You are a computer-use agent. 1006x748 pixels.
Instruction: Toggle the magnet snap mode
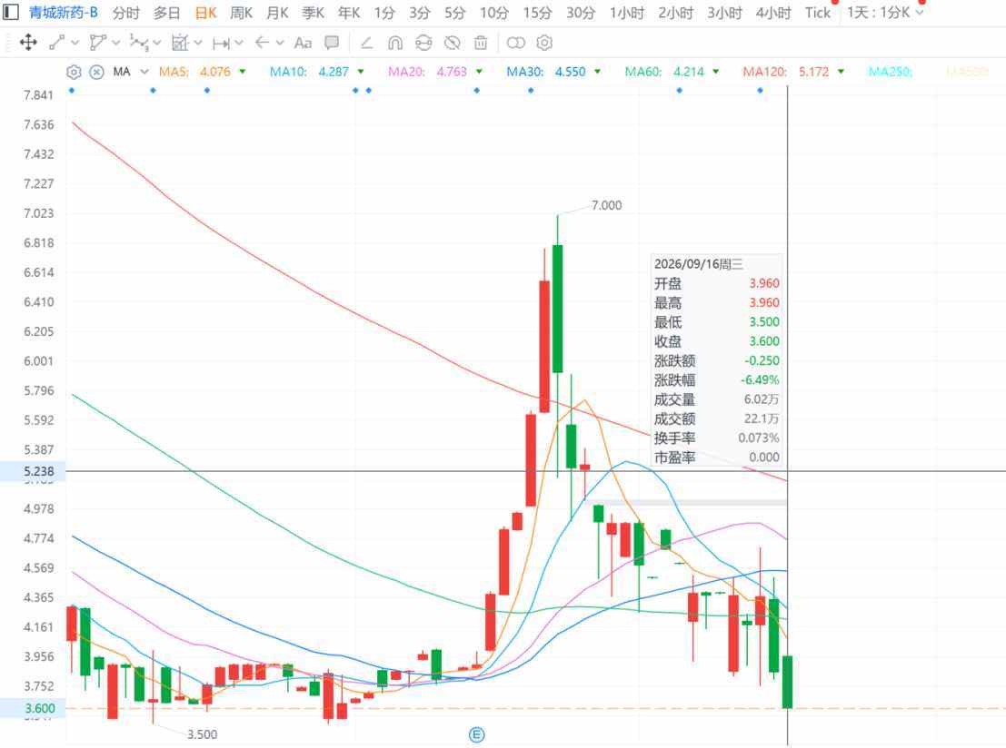coord(395,43)
